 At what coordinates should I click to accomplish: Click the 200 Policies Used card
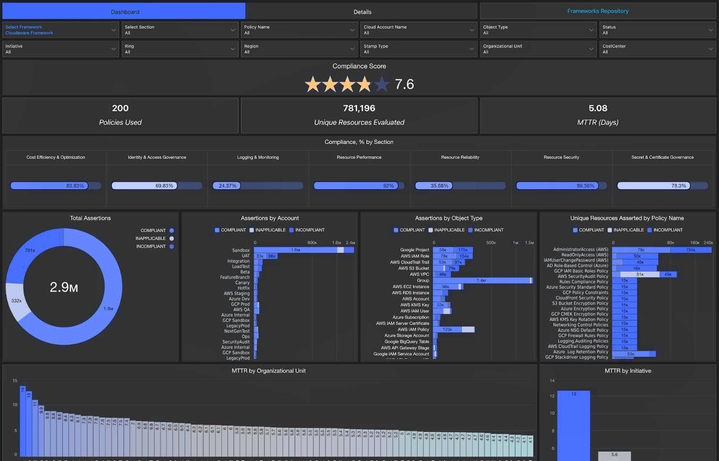click(x=120, y=115)
